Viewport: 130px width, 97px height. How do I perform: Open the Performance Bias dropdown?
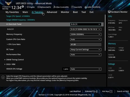pyautogui.click(x=86, y=55)
